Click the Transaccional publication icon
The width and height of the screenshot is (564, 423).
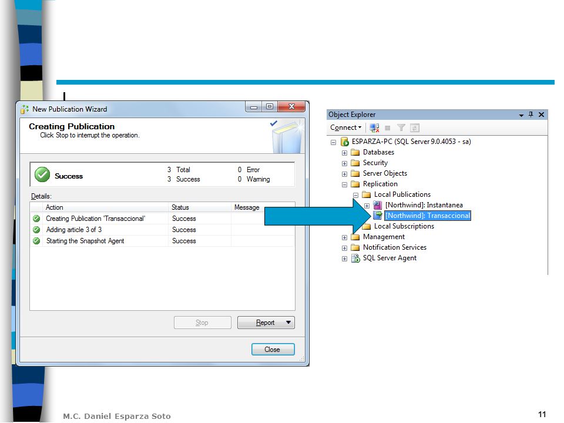pyautogui.click(x=378, y=216)
